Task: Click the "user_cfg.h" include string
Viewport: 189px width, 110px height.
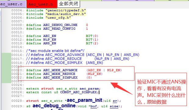Action: pos(58,18)
